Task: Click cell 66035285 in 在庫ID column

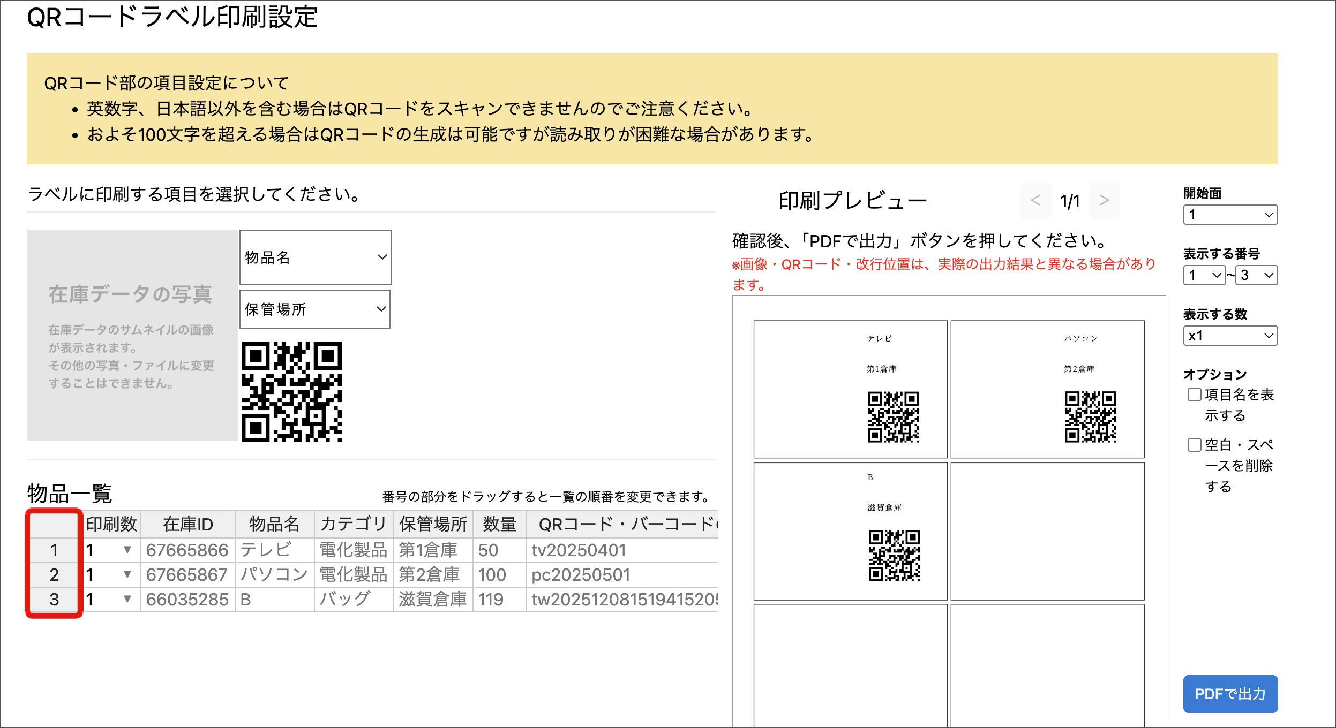Action: 187,599
